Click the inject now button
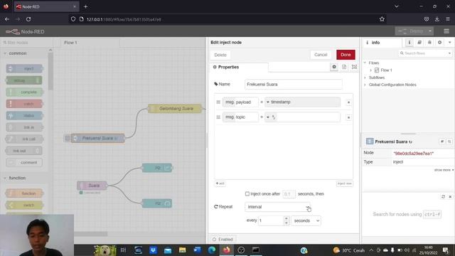Viewport: 455px width, 256px height. [x=344, y=183]
